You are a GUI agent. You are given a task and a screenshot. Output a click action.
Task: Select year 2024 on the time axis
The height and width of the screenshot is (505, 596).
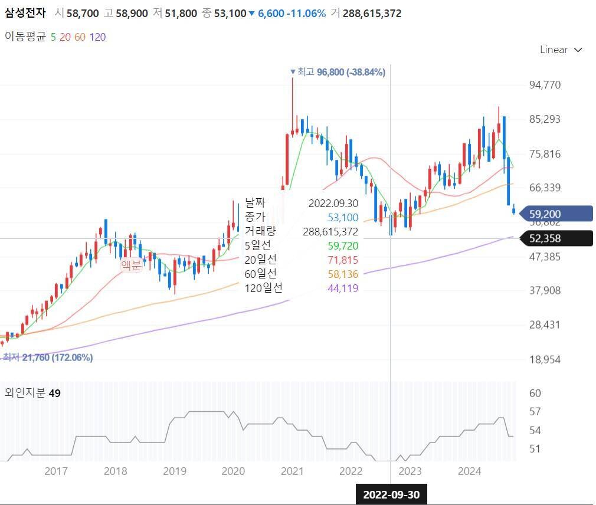[x=470, y=471]
